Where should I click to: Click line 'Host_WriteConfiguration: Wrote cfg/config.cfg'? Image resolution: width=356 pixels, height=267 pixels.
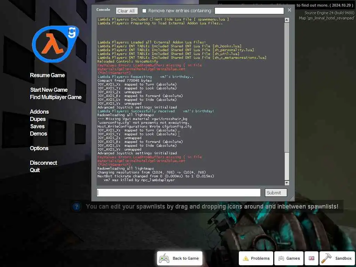(x=144, y=127)
